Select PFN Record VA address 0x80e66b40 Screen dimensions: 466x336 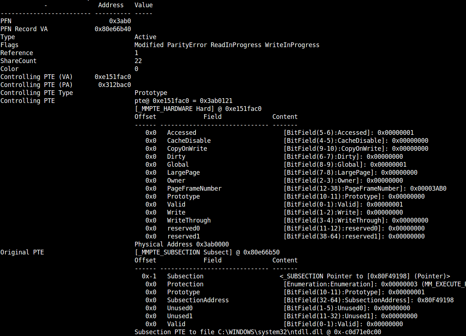pyautogui.click(x=113, y=29)
